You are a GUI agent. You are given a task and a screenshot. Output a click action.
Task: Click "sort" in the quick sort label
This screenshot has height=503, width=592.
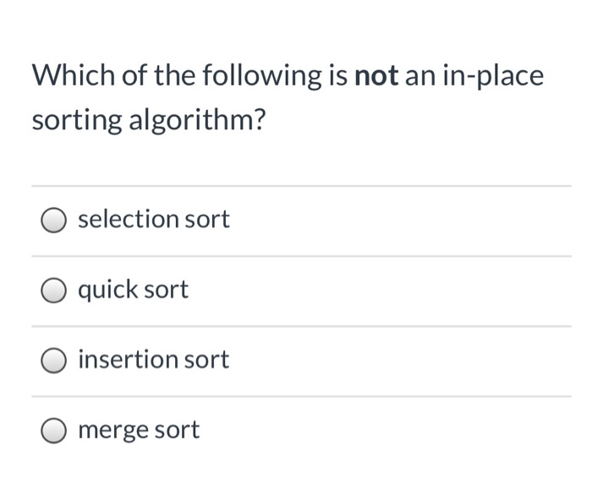pyautogui.click(x=167, y=290)
